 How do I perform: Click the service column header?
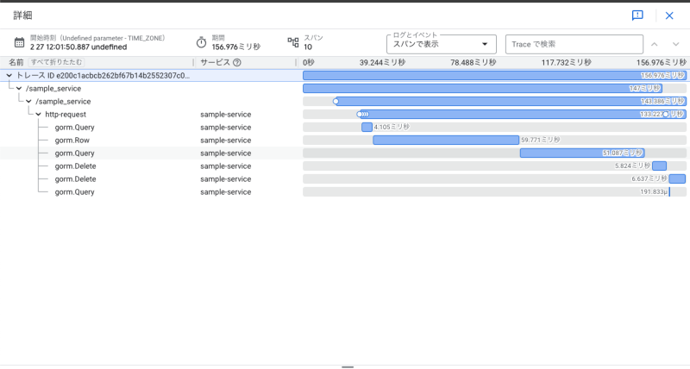(x=215, y=62)
